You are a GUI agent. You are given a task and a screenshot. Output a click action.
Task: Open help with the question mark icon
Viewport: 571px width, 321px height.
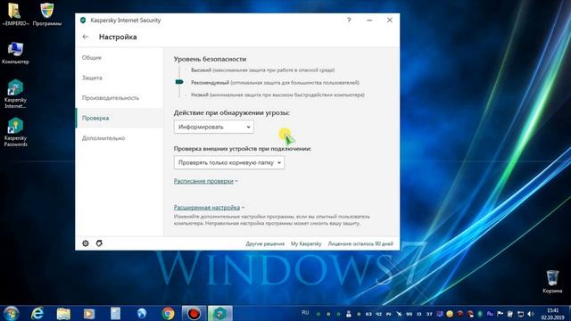(x=349, y=20)
